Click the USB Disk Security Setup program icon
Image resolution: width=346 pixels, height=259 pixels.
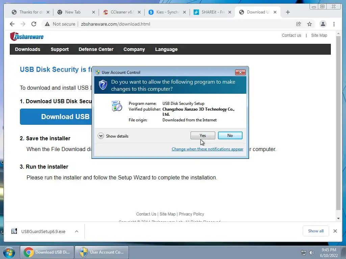(117, 106)
